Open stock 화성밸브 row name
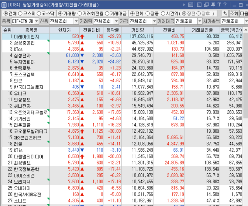This screenshot has width=248, height=206. (22, 163)
